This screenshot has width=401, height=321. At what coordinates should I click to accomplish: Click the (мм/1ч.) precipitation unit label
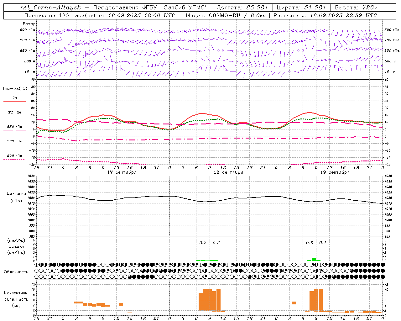pyautogui.click(x=16, y=252)
